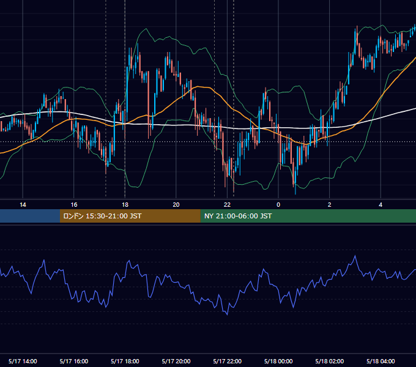The width and height of the screenshot is (416, 367).
Task: Click the ロンドン 15:30-21:00 JST session bar
Action: point(130,216)
